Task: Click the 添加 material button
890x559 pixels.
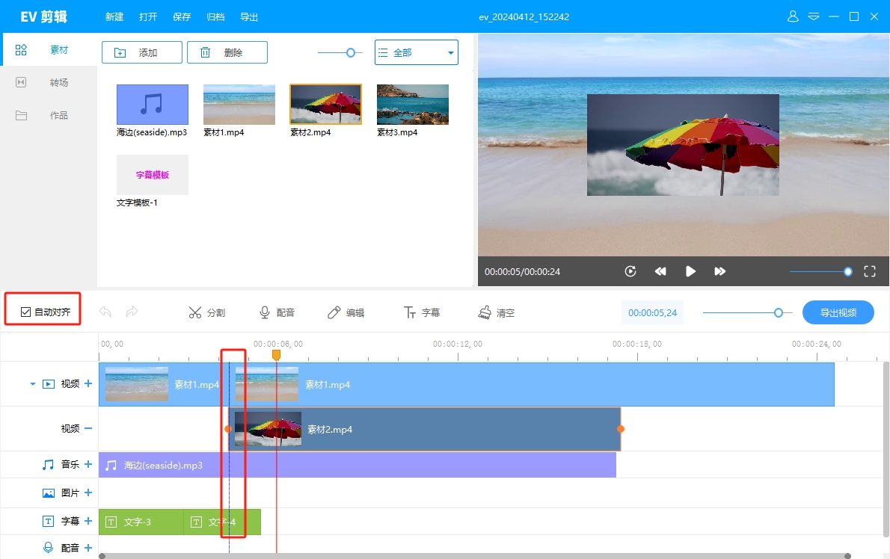Action: (x=141, y=52)
